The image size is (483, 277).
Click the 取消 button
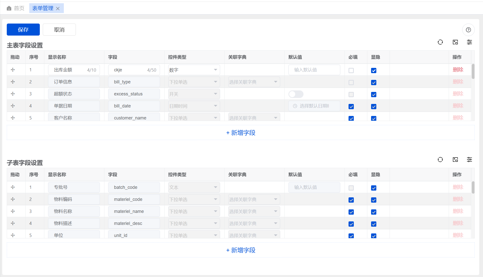coord(59,30)
